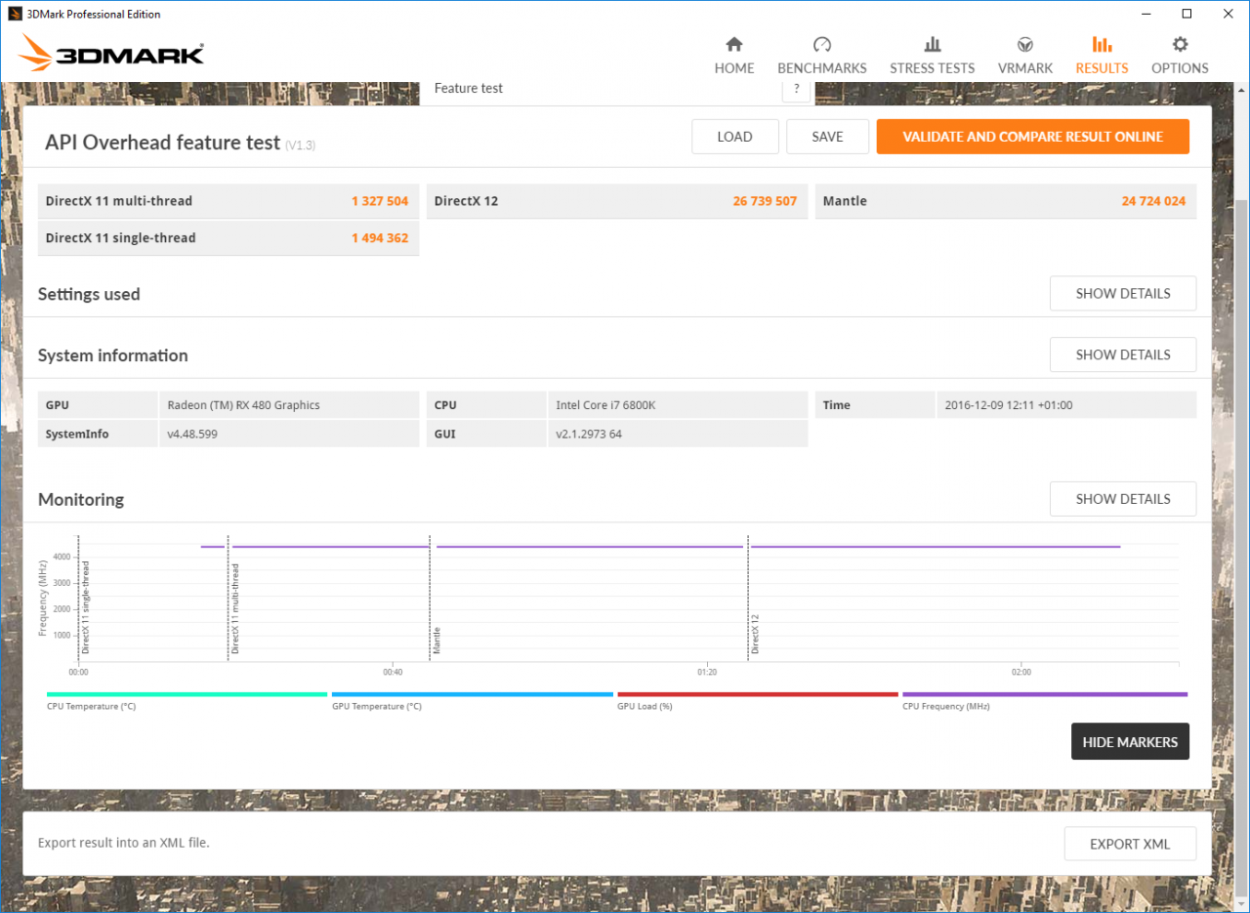Click the LOAD button
The height and width of the screenshot is (913, 1250).
pyautogui.click(x=734, y=137)
